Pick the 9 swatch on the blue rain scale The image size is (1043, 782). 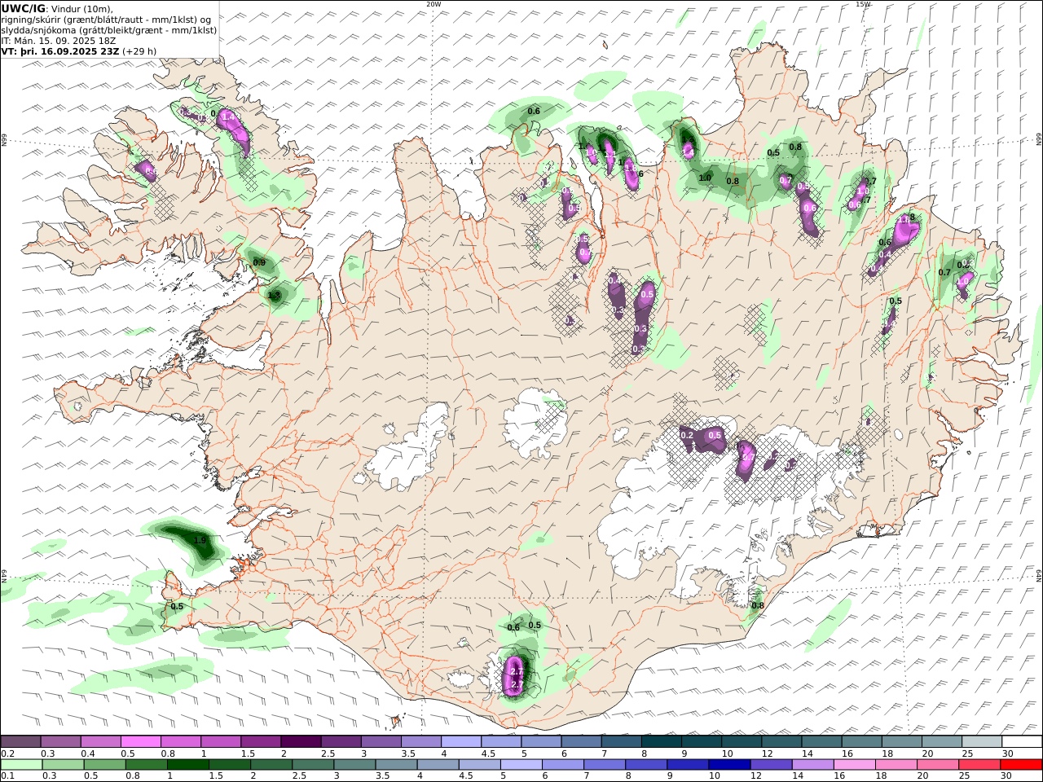coord(689,764)
